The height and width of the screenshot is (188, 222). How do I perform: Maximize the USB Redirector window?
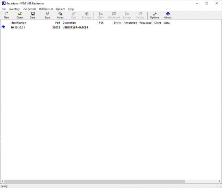point(207,3)
